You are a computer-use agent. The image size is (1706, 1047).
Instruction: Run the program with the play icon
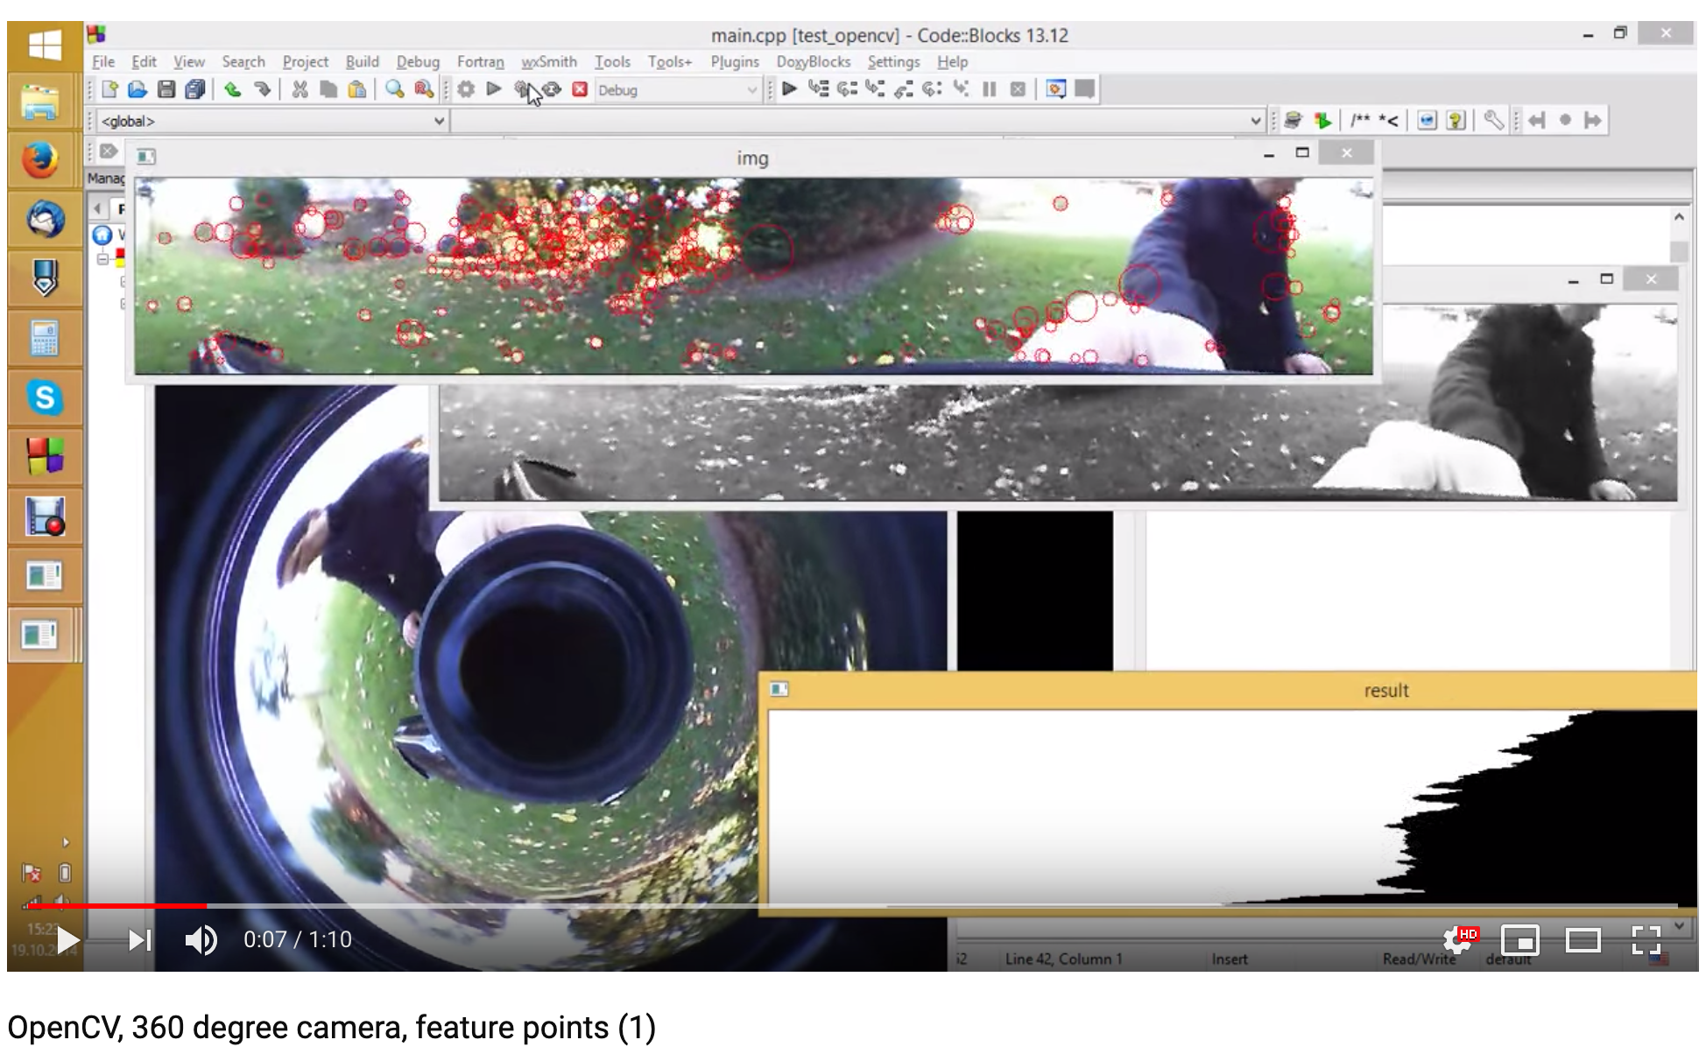[494, 89]
